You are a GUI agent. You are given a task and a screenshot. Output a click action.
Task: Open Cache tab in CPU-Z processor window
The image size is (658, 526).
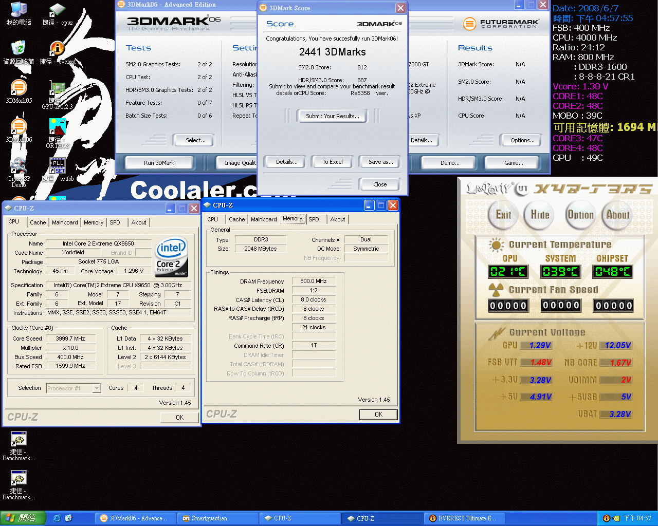(x=38, y=222)
